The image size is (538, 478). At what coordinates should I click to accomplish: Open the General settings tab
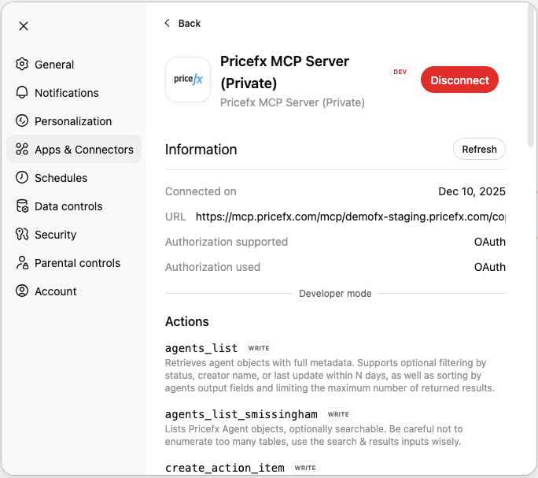pos(74,65)
